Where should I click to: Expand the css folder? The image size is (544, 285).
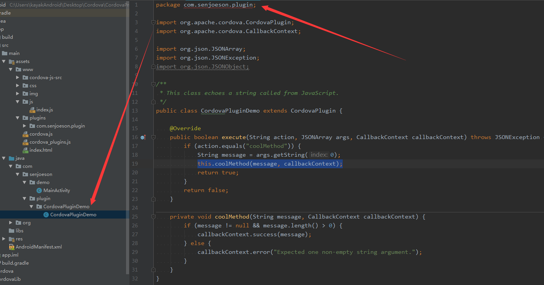18,86
